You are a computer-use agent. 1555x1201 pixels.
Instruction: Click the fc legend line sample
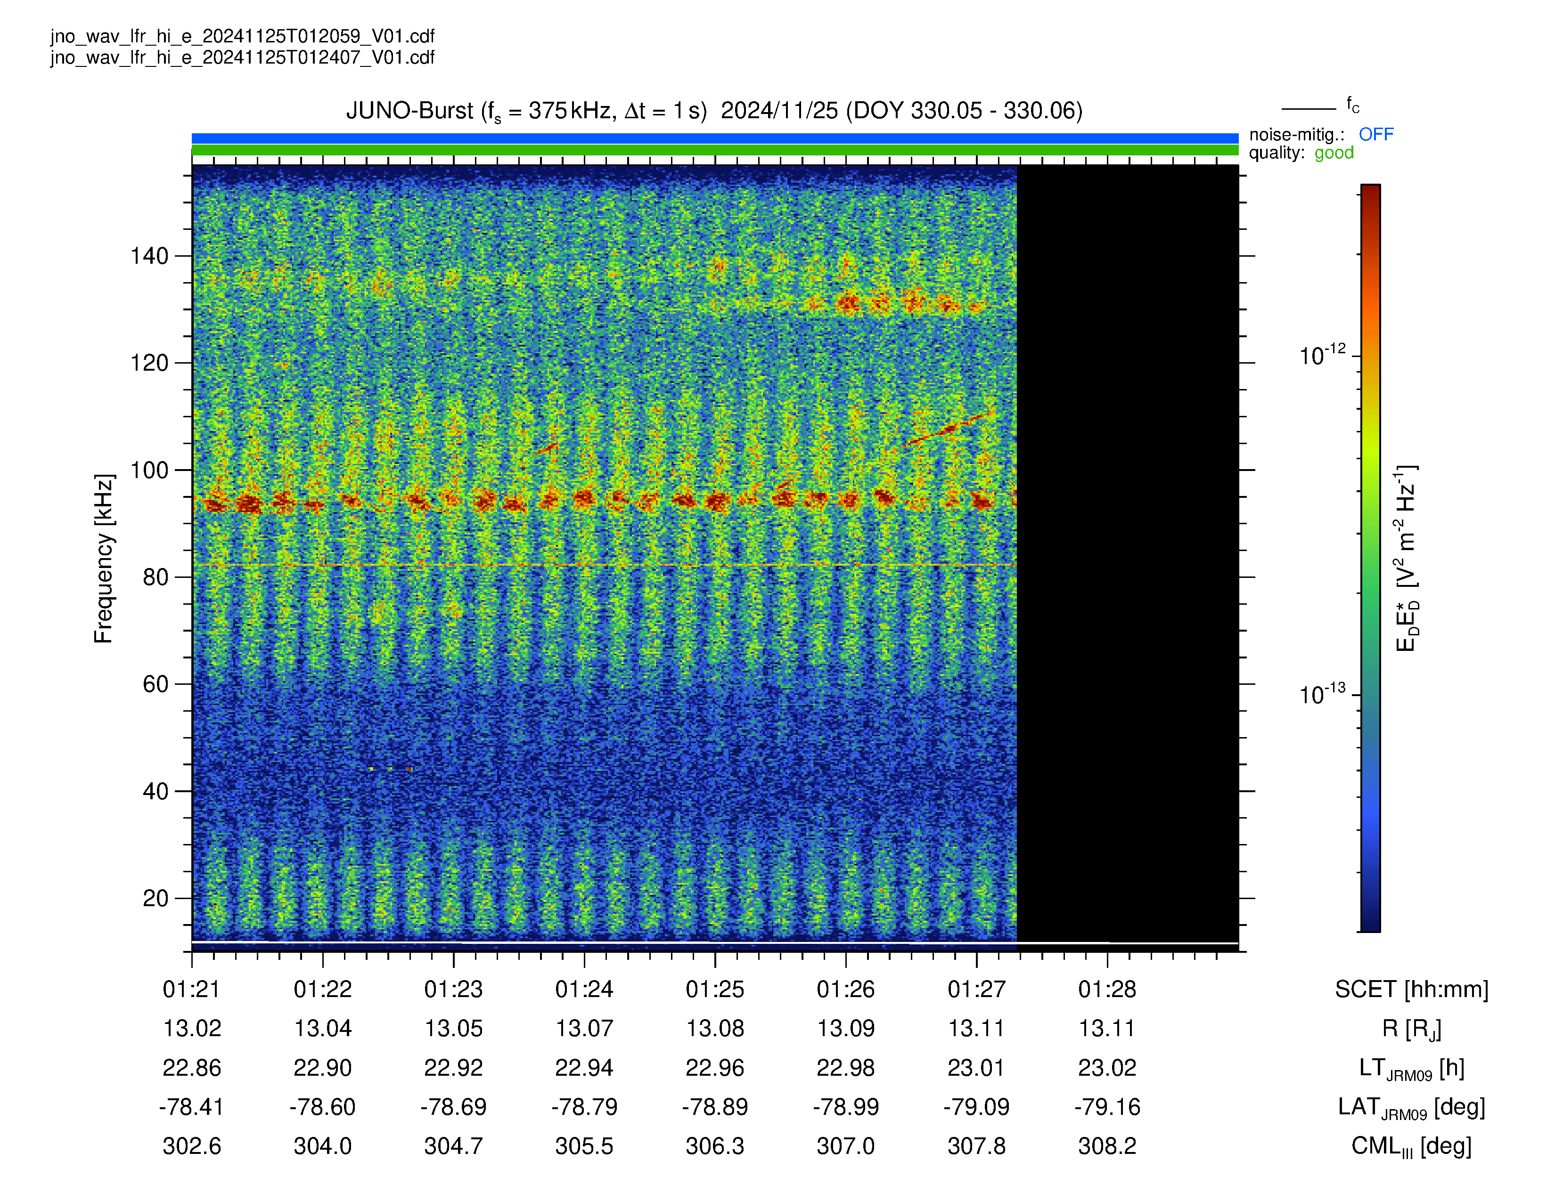point(1309,109)
